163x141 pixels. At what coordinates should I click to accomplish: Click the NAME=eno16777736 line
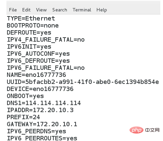[x=36, y=75]
